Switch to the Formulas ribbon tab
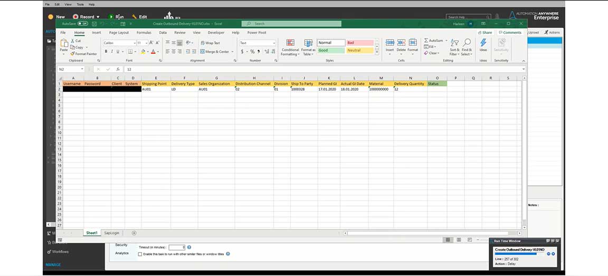 point(144,33)
